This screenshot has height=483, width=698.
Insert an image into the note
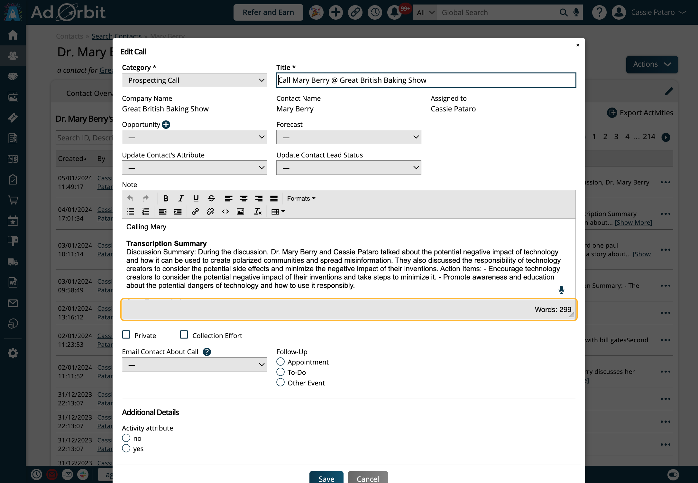pos(241,212)
